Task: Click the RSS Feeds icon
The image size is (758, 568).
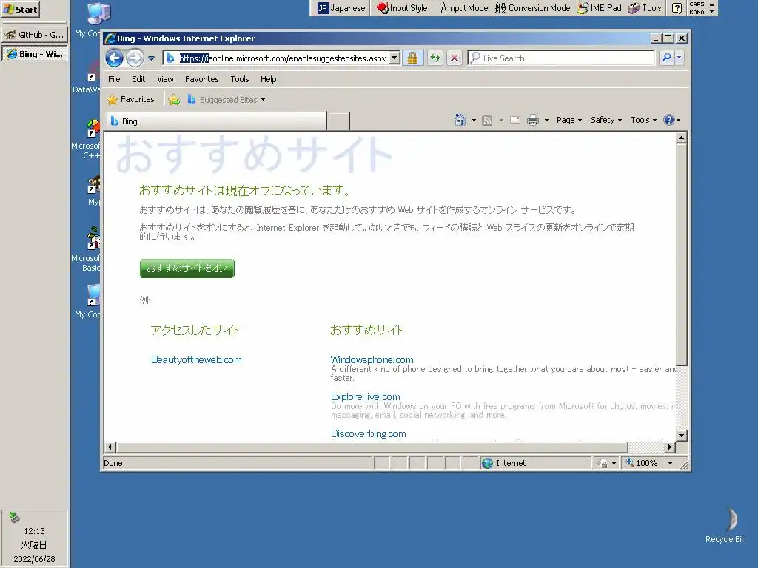Action: coord(487,121)
